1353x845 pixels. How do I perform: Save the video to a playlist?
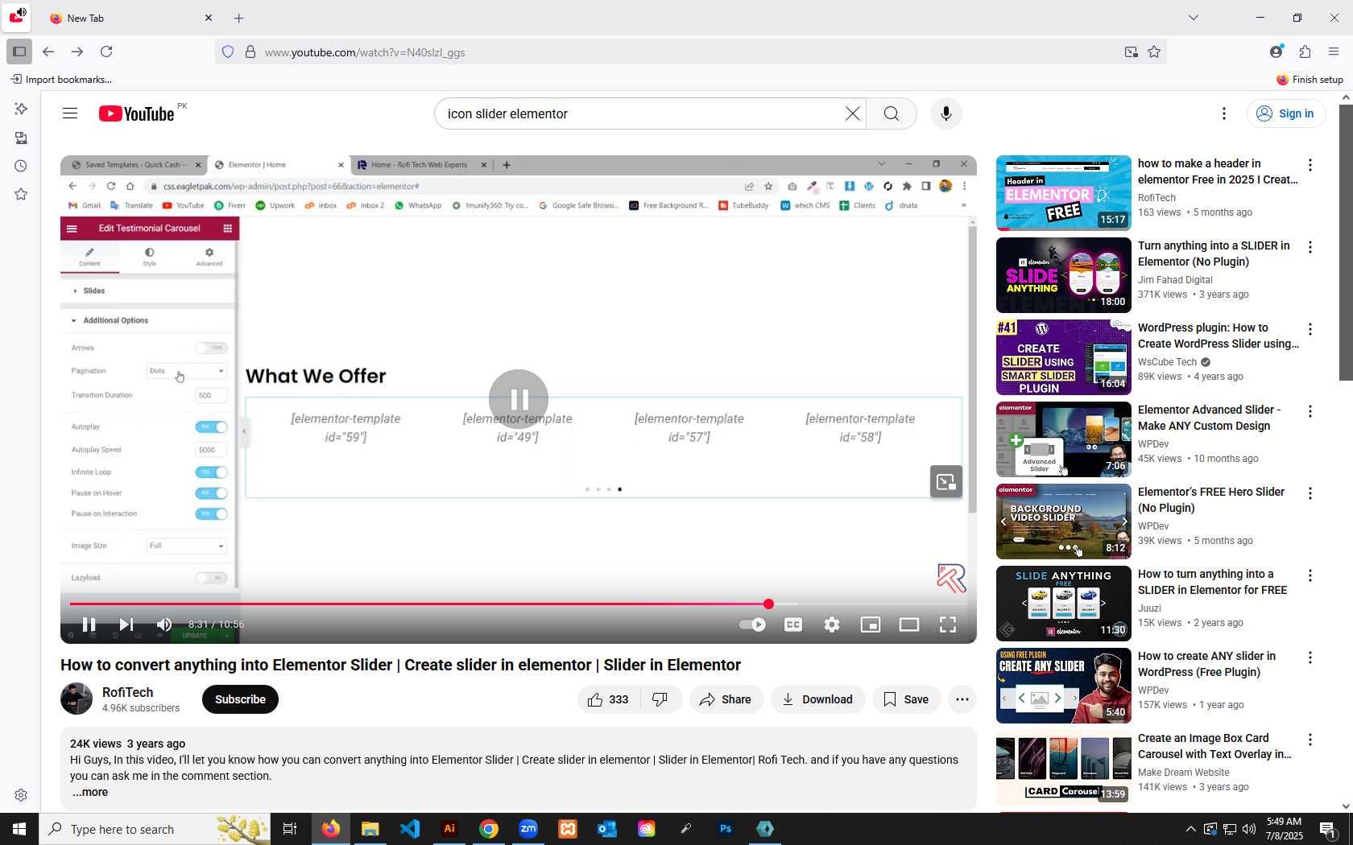906,699
